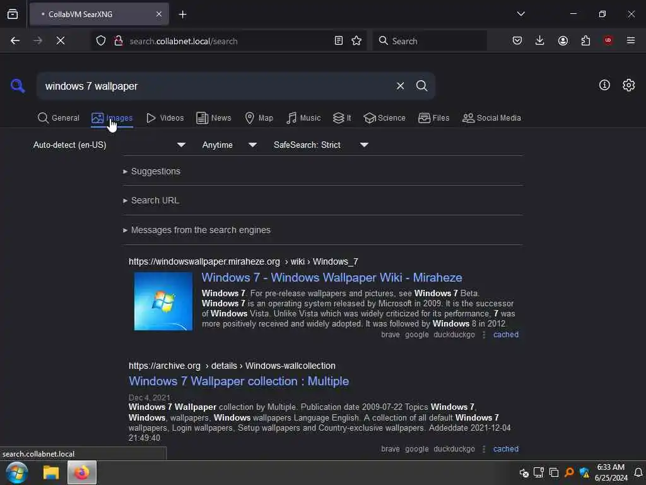The width and height of the screenshot is (646, 485).
Task: Open windowswallpaper.miraheze.org URL breadcrumb
Action: (243, 262)
